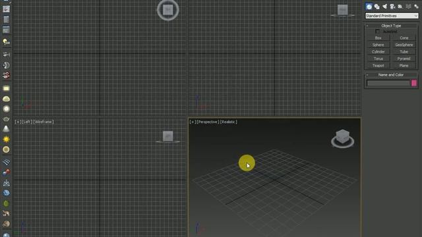Click the light bulb lister icon
The image size is (422, 237).
[x=6, y=42]
